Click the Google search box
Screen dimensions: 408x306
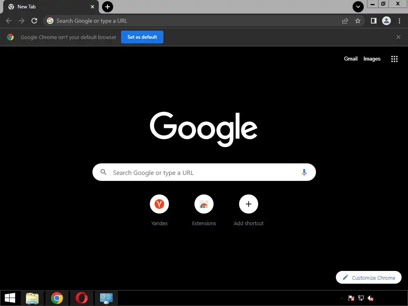pos(204,172)
